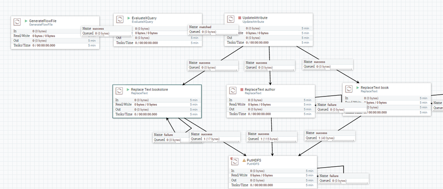Click the green running indicator on GenerateFlowFile

26,21
